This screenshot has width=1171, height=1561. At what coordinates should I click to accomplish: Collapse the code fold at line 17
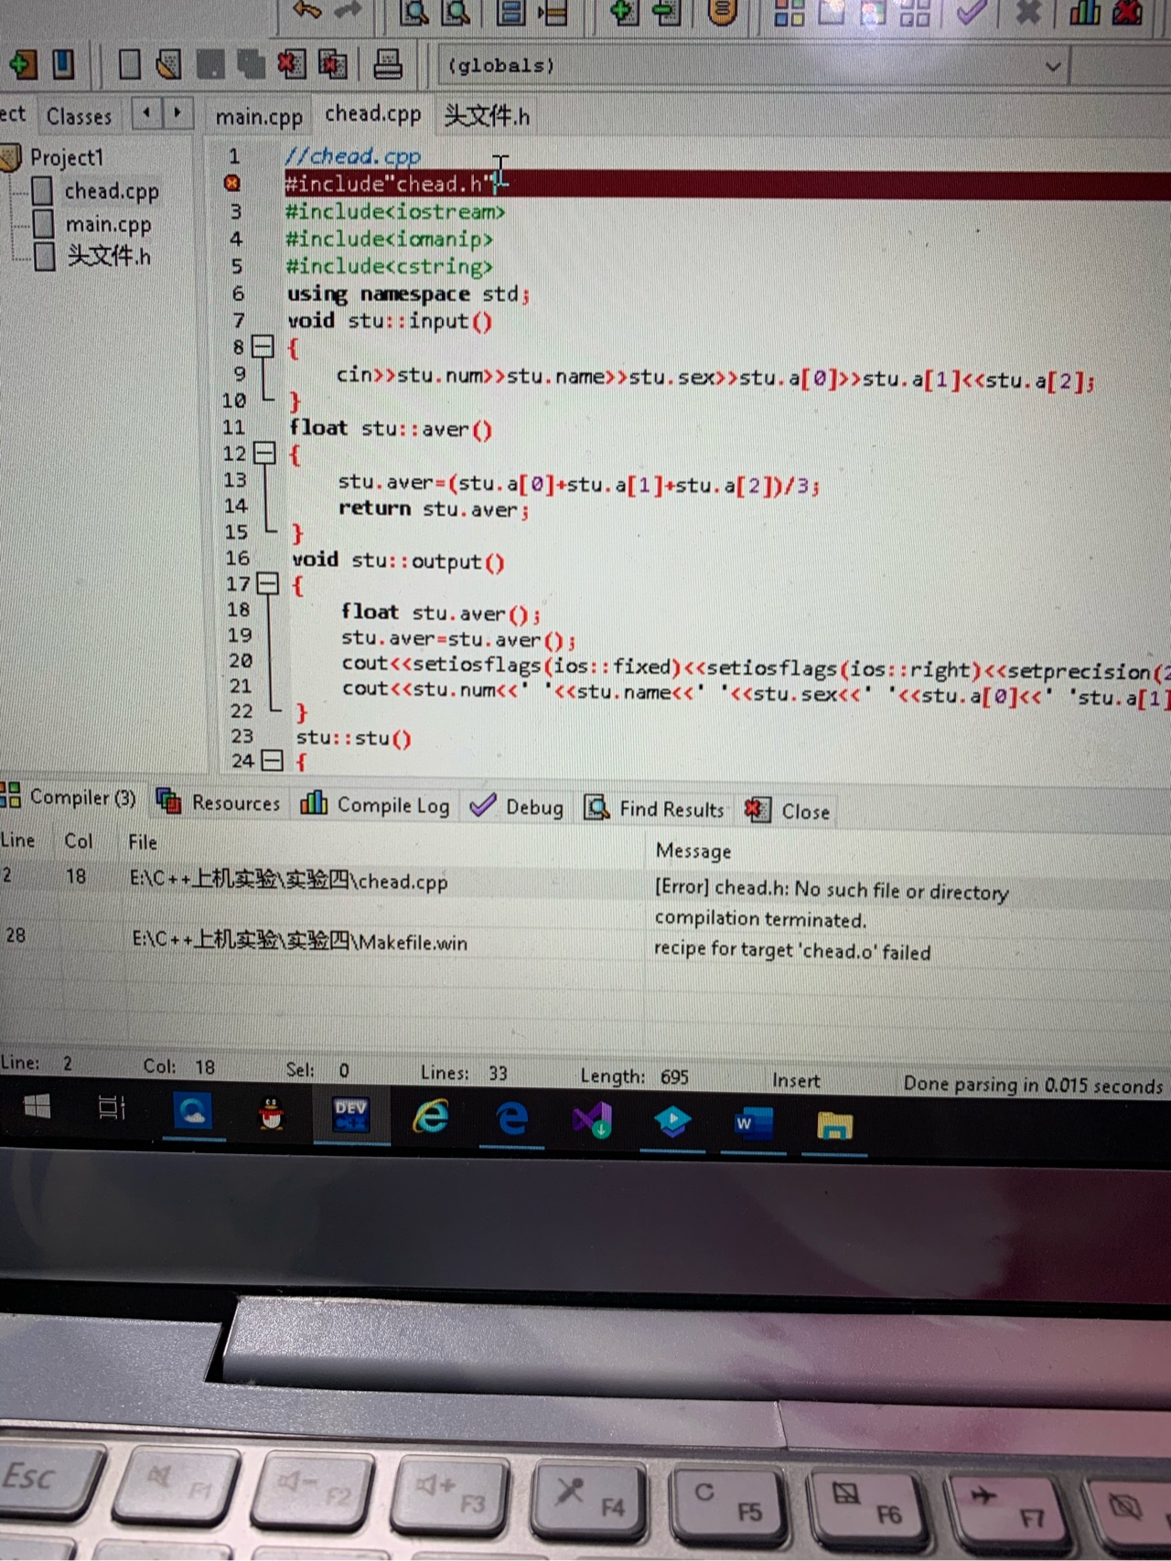click(x=267, y=583)
